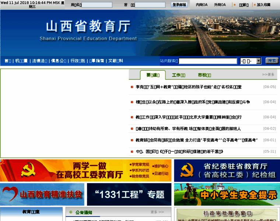This screenshot has height=221, width=280.
Task: Open the 两学一做 banner
Action: point(86,171)
